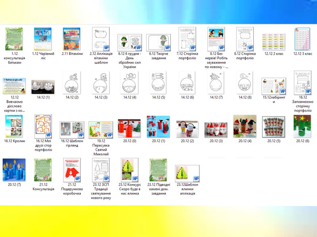Image resolution: width=317 pixels, height=237 pixels.
Task: Open the '12.12 3 клас' file
Action: (x=302, y=39)
